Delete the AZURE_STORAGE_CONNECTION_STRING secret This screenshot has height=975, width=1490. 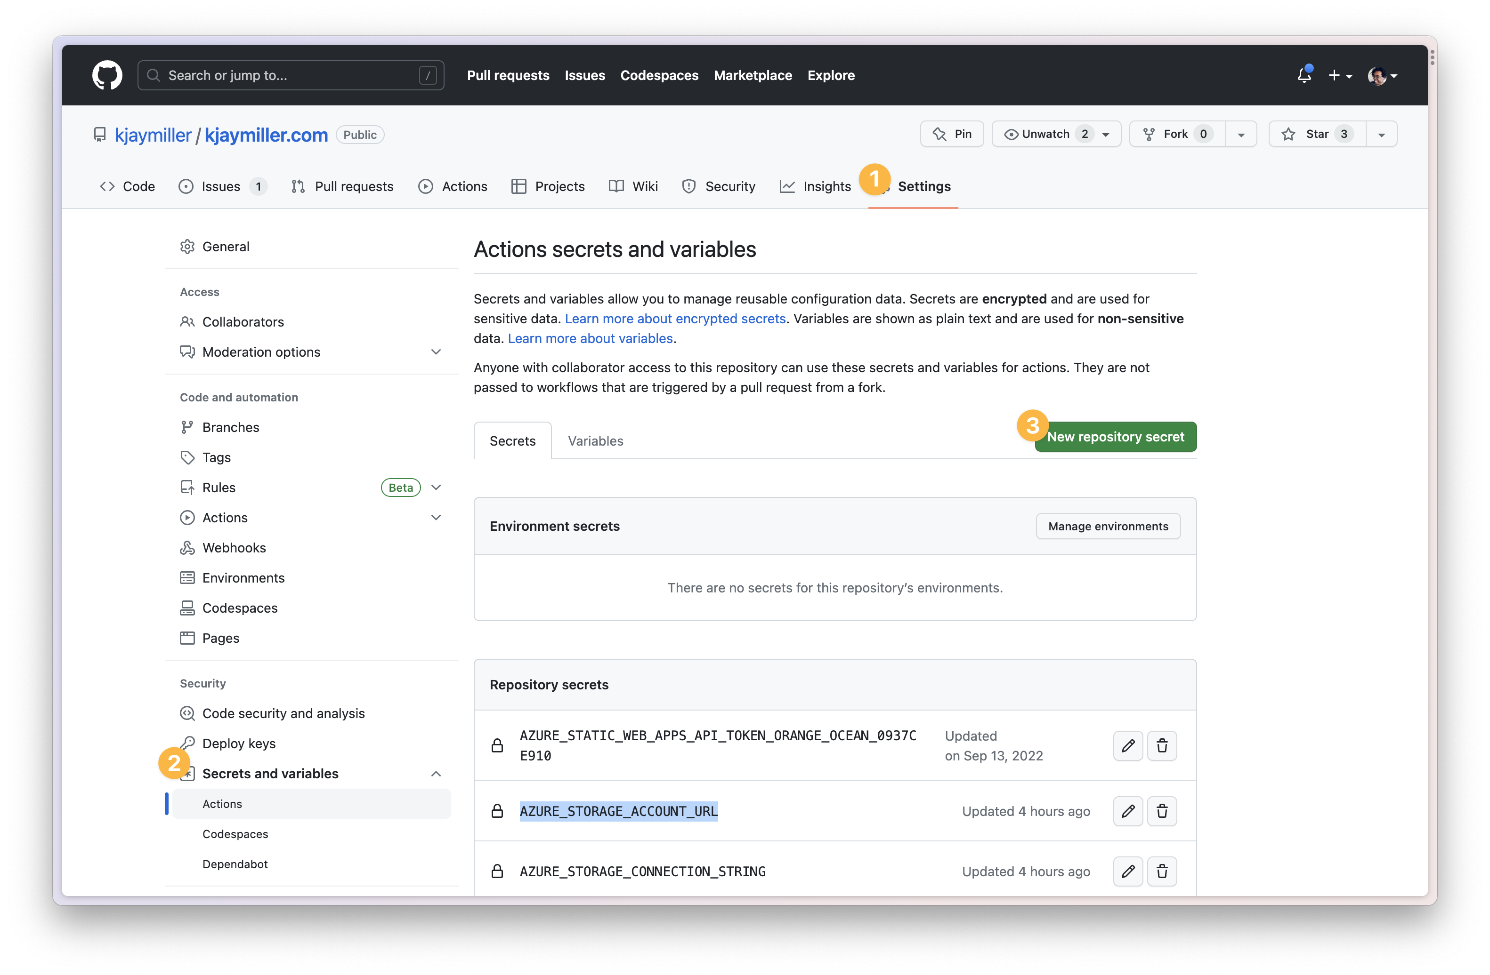[1162, 871]
